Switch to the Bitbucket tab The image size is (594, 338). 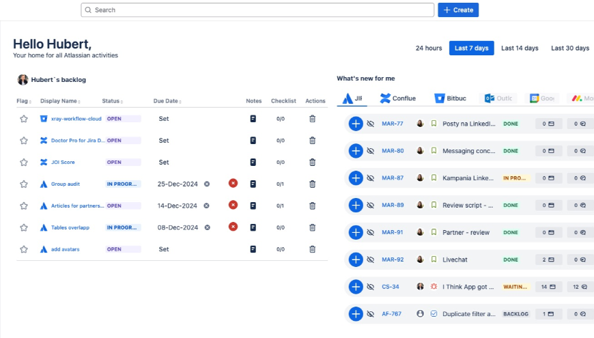(451, 98)
